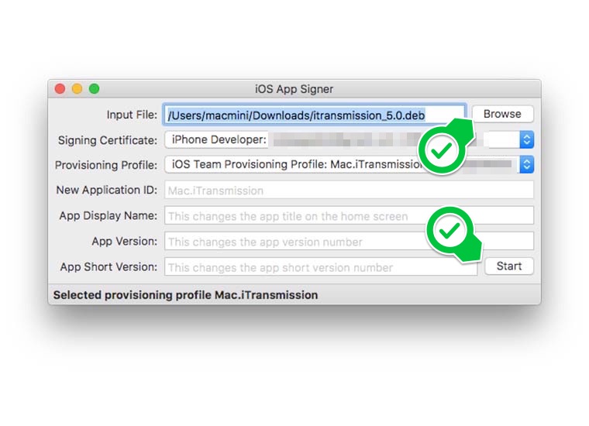This screenshot has height=426, width=589.
Task: Click the Browse button
Action: 502,114
